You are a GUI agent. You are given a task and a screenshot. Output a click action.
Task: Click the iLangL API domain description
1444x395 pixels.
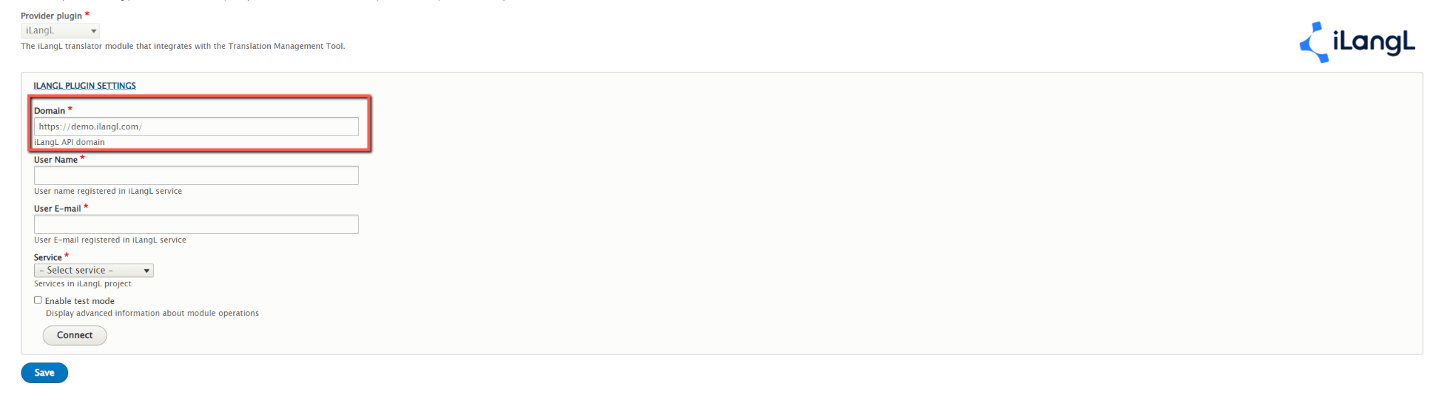(70, 142)
